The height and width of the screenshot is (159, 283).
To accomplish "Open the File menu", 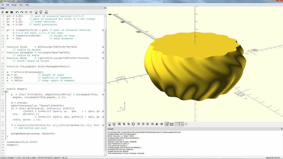I will coord(2,5).
